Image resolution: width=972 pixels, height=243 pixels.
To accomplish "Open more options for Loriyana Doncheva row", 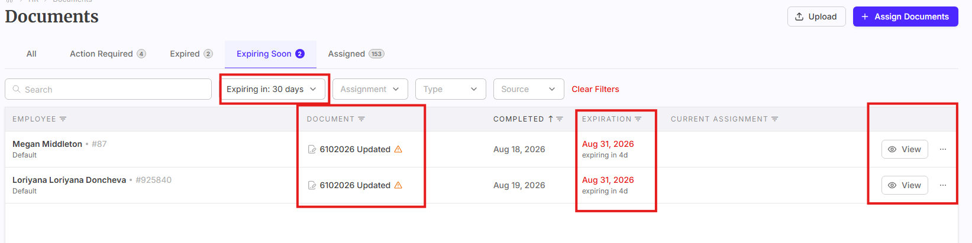I will (x=943, y=185).
